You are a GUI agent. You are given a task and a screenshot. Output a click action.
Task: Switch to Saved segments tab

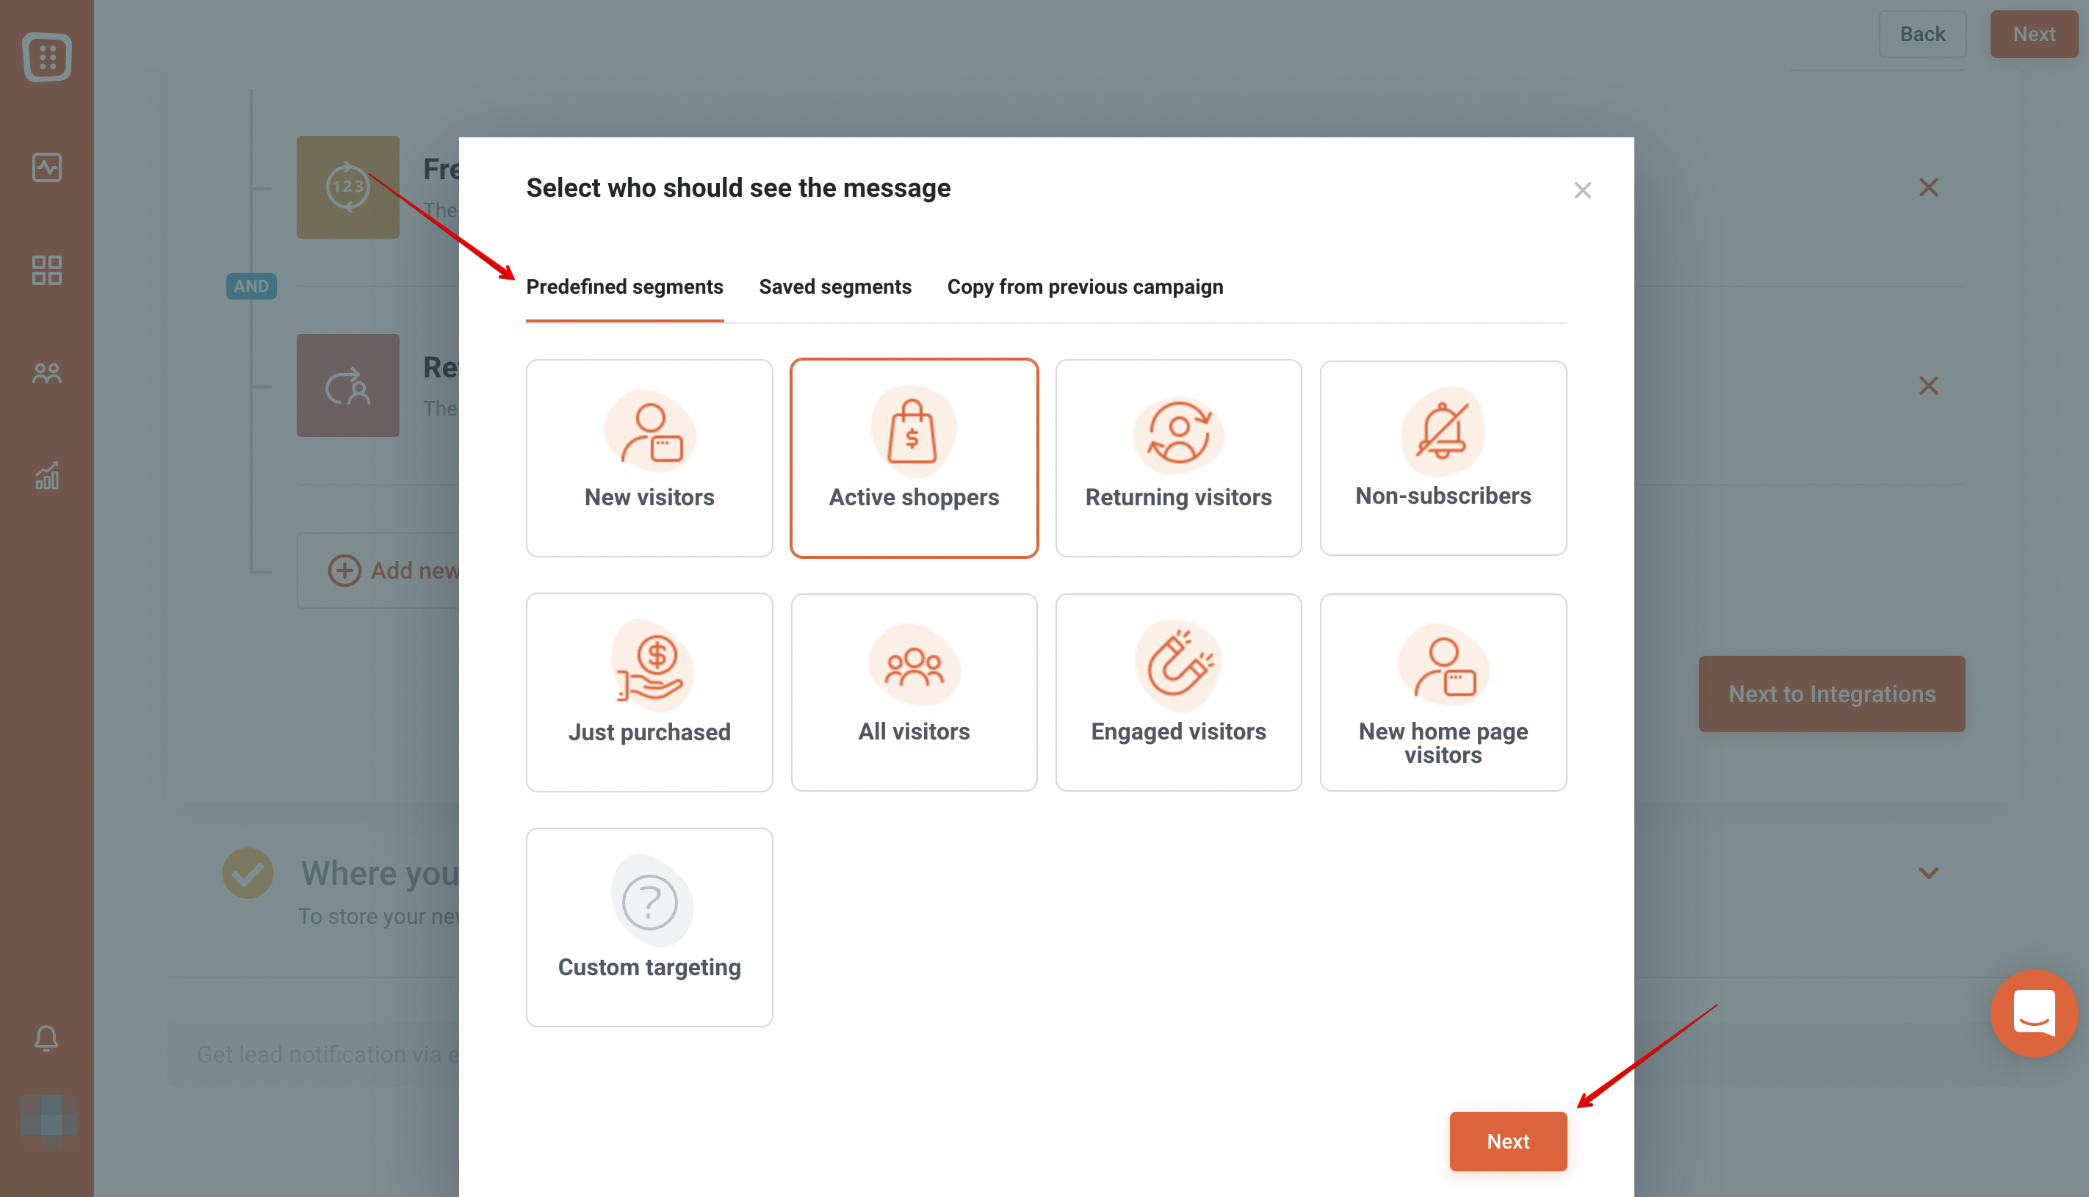coord(834,287)
